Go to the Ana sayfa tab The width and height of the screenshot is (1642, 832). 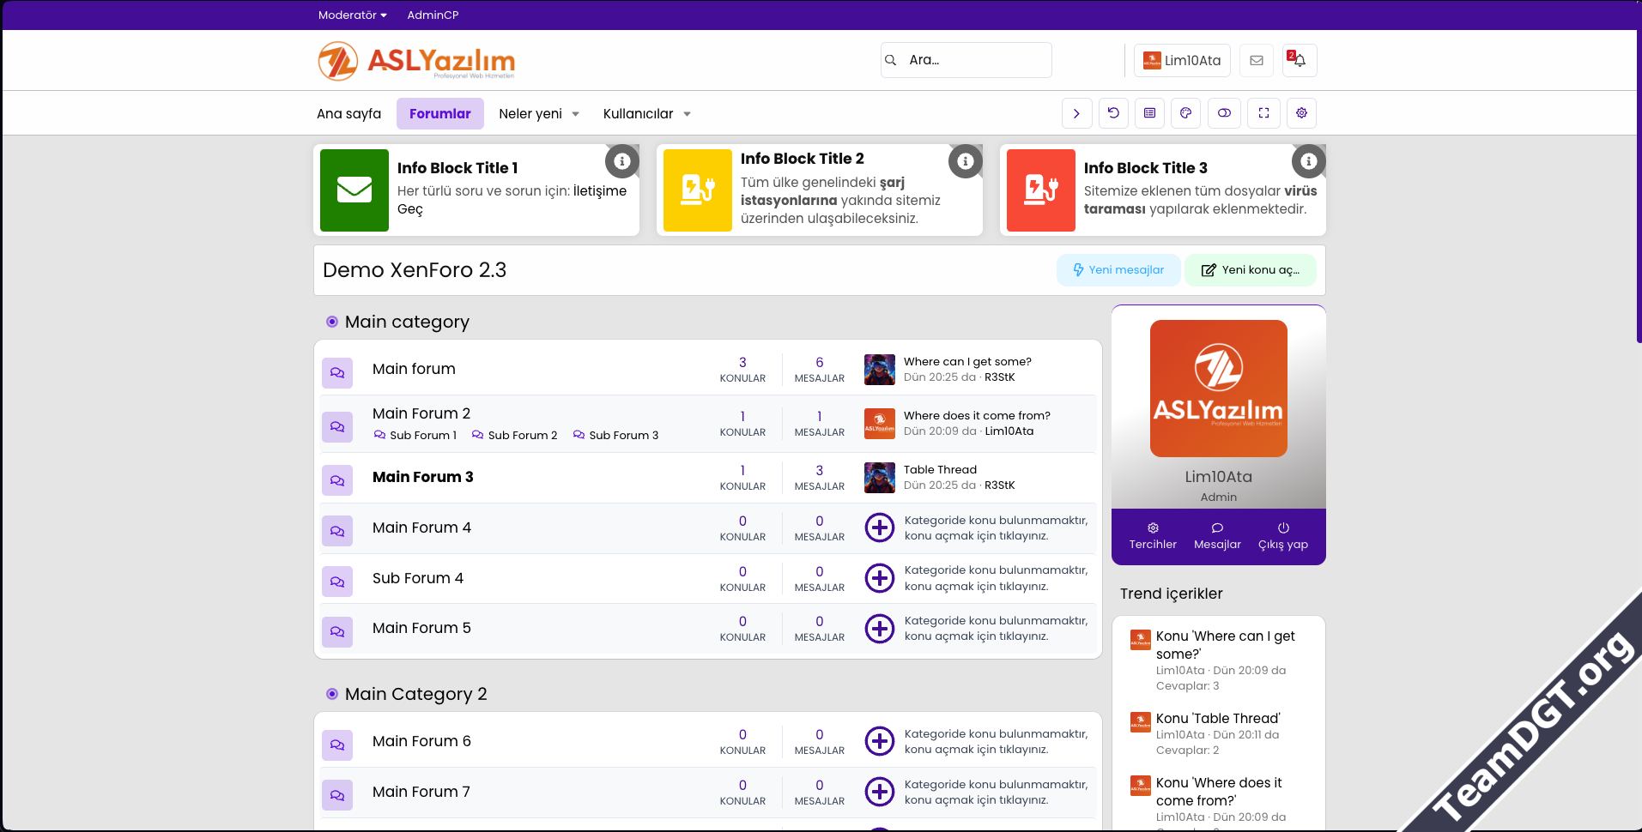click(348, 113)
